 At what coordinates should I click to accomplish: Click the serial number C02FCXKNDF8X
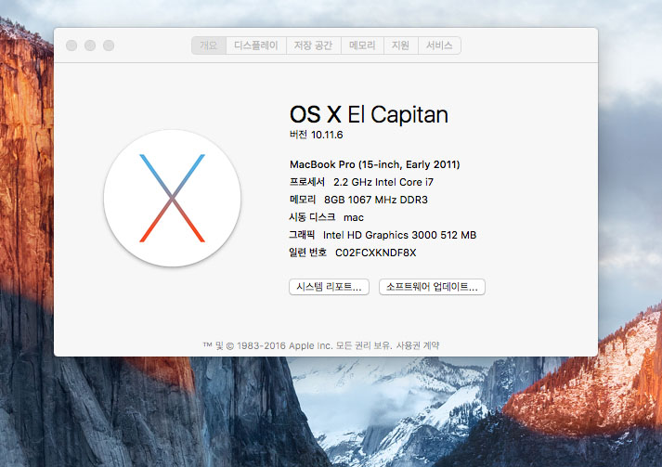pyautogui.click(x=375, y=253)
